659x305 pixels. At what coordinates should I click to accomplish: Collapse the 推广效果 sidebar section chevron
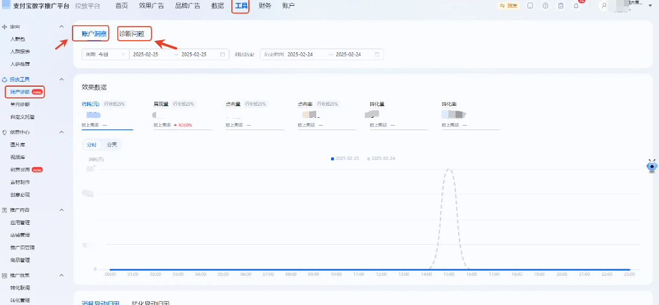pos(62,275)
